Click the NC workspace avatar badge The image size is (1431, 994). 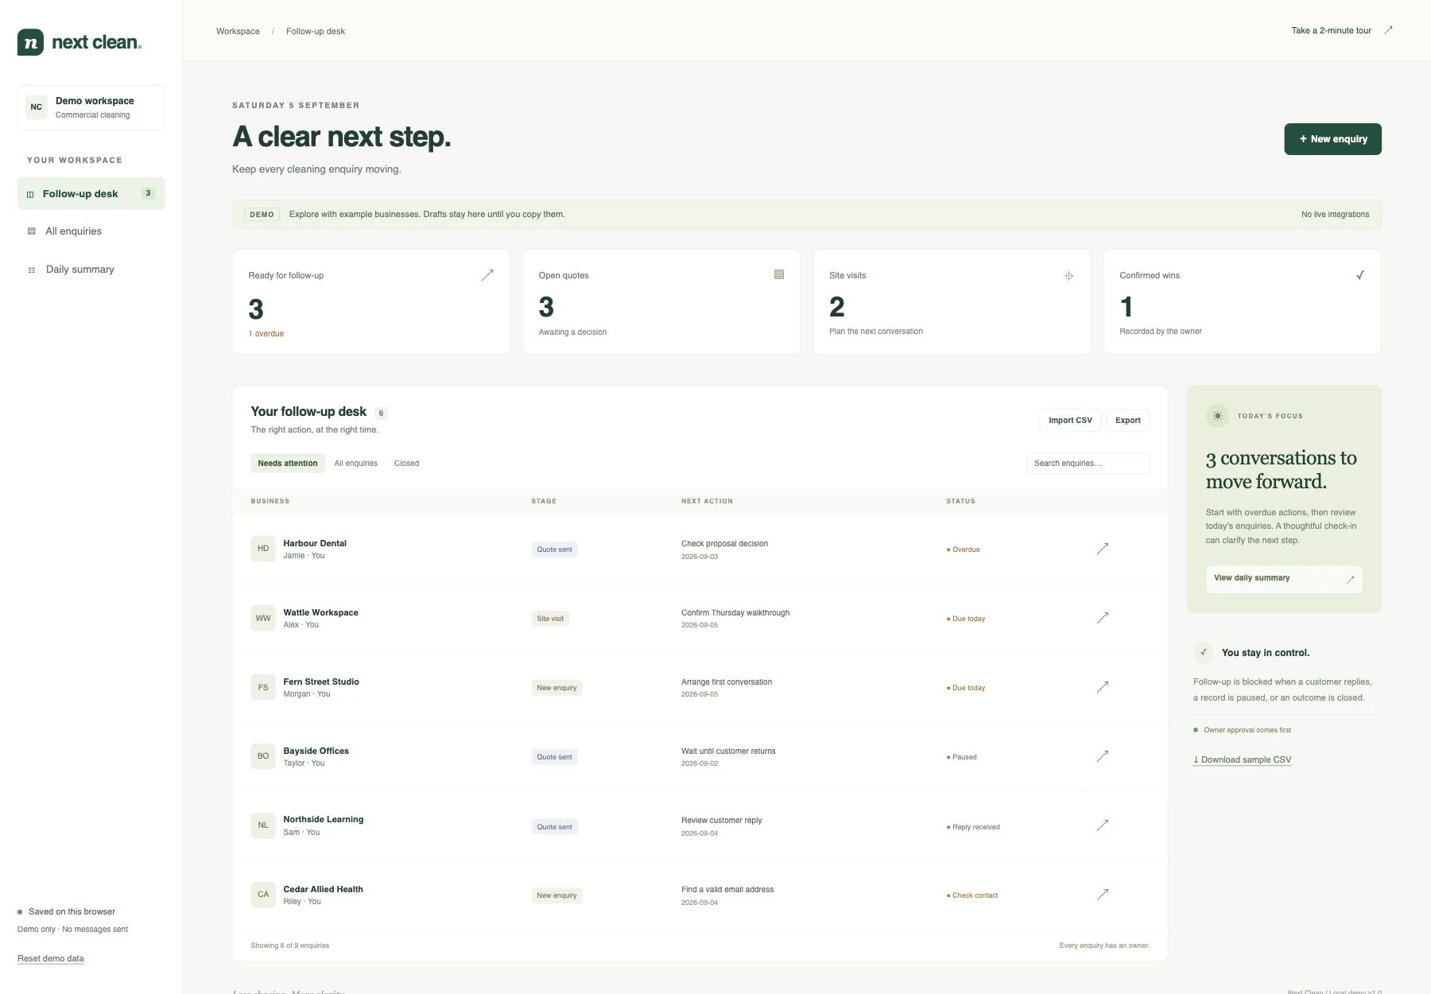click(37, 107)
